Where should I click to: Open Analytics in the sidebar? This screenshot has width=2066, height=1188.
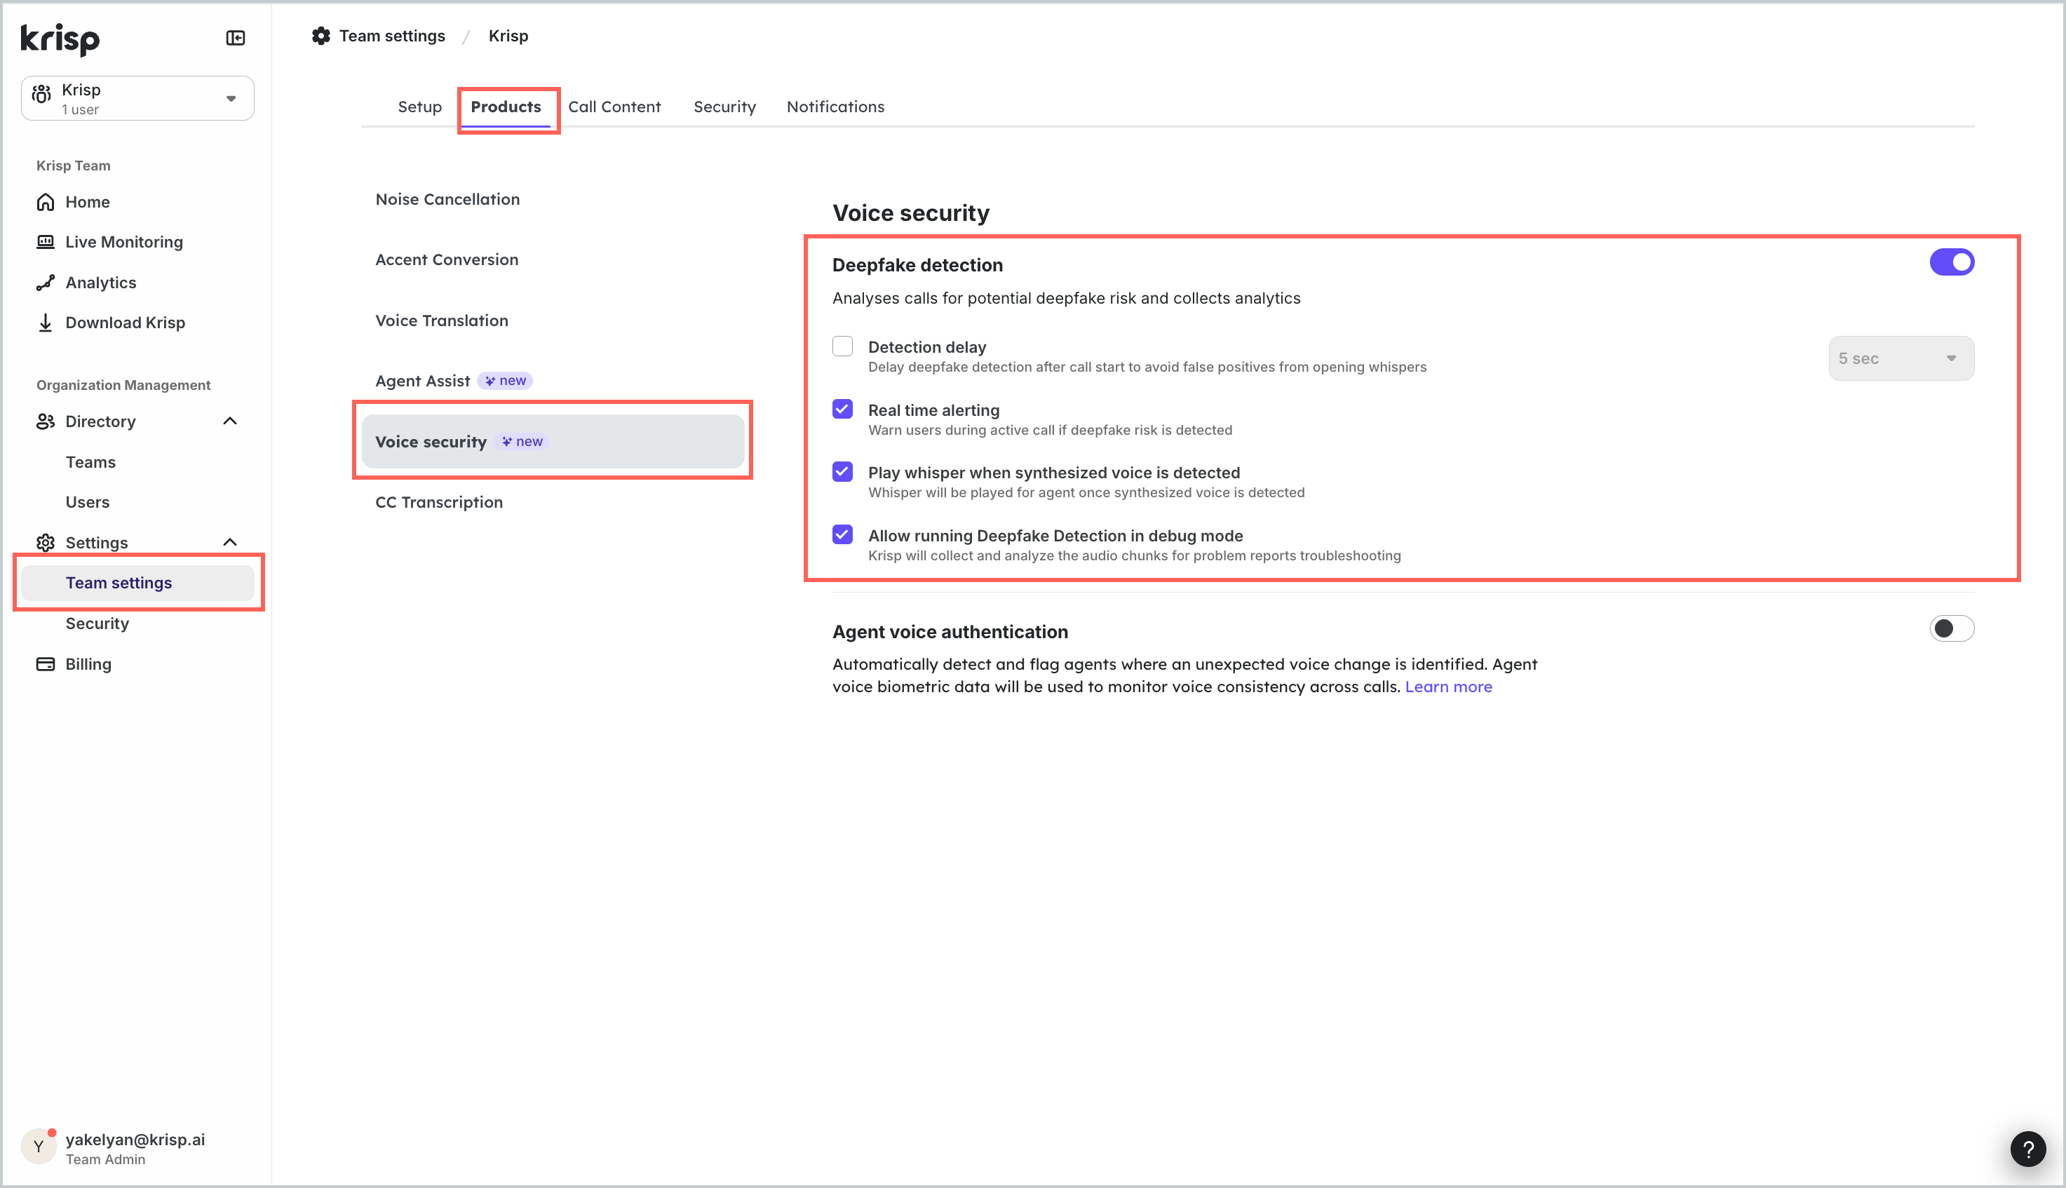click(101, 283)
